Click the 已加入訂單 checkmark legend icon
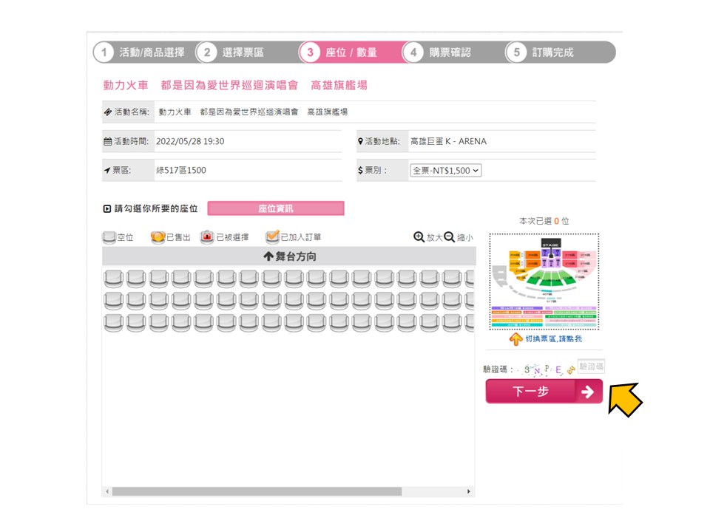 (272, 236)
